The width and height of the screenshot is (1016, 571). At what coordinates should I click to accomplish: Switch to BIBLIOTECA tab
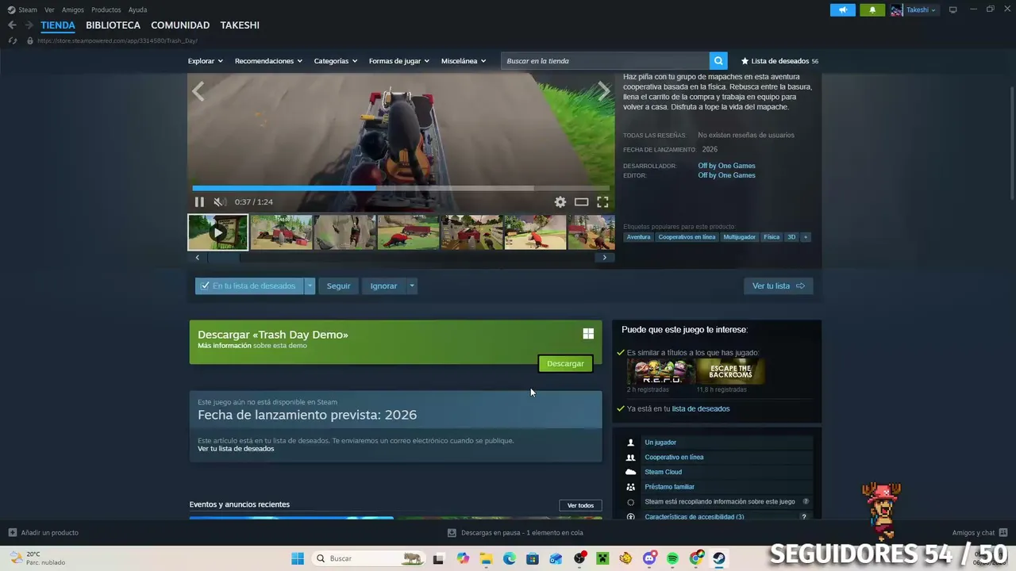click(113, 25)
